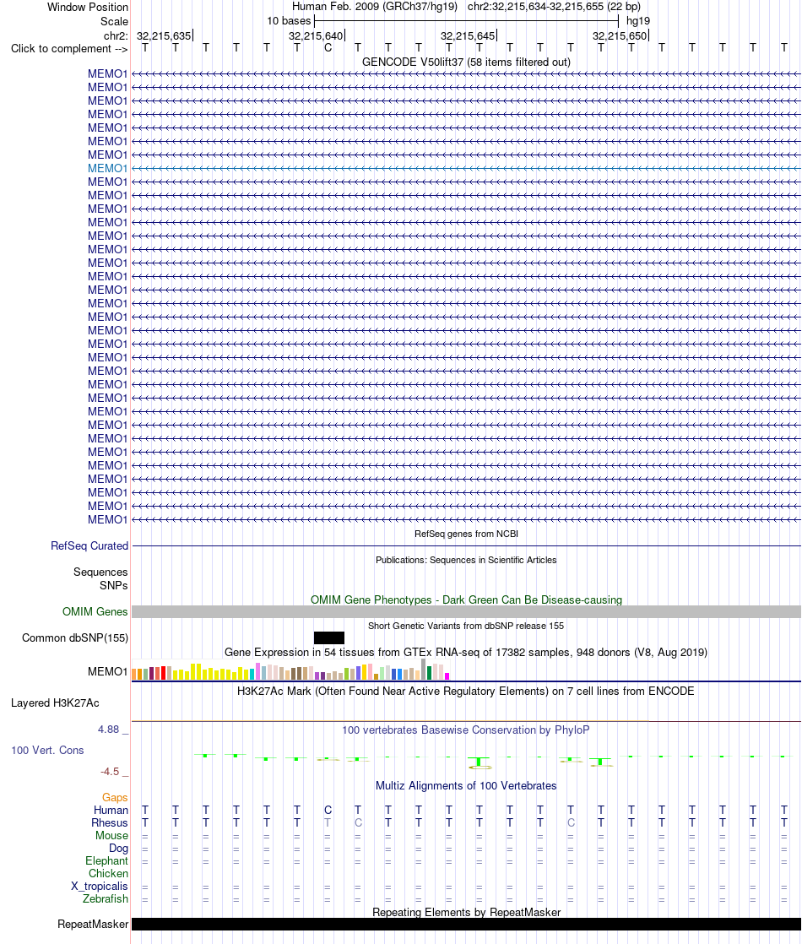Click the 'chr2:' ruler label
802x944 pixels.
[116, 36]
